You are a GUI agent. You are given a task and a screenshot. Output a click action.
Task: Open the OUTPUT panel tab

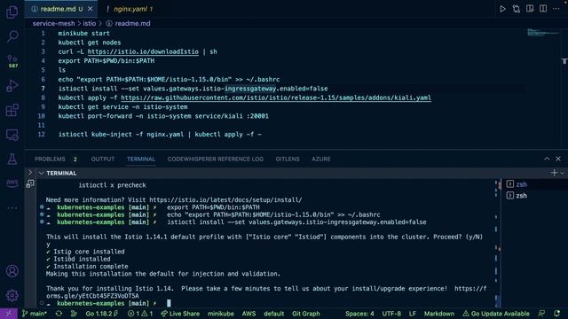pos(103,159)
